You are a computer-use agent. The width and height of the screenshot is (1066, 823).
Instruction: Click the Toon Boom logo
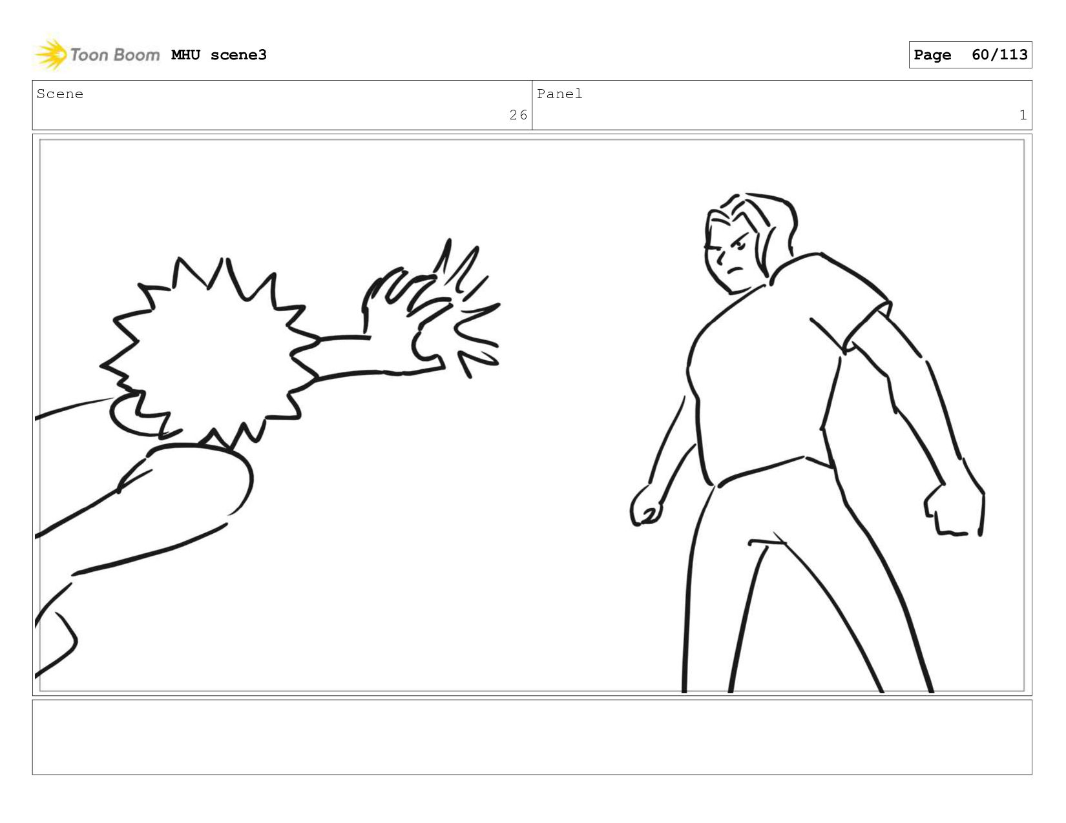(97, 55)
